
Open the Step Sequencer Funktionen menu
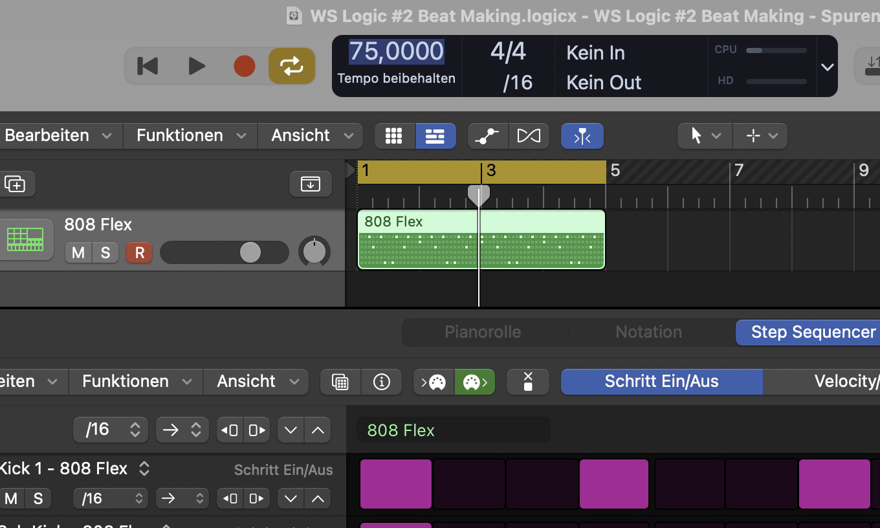click(135, 382)
